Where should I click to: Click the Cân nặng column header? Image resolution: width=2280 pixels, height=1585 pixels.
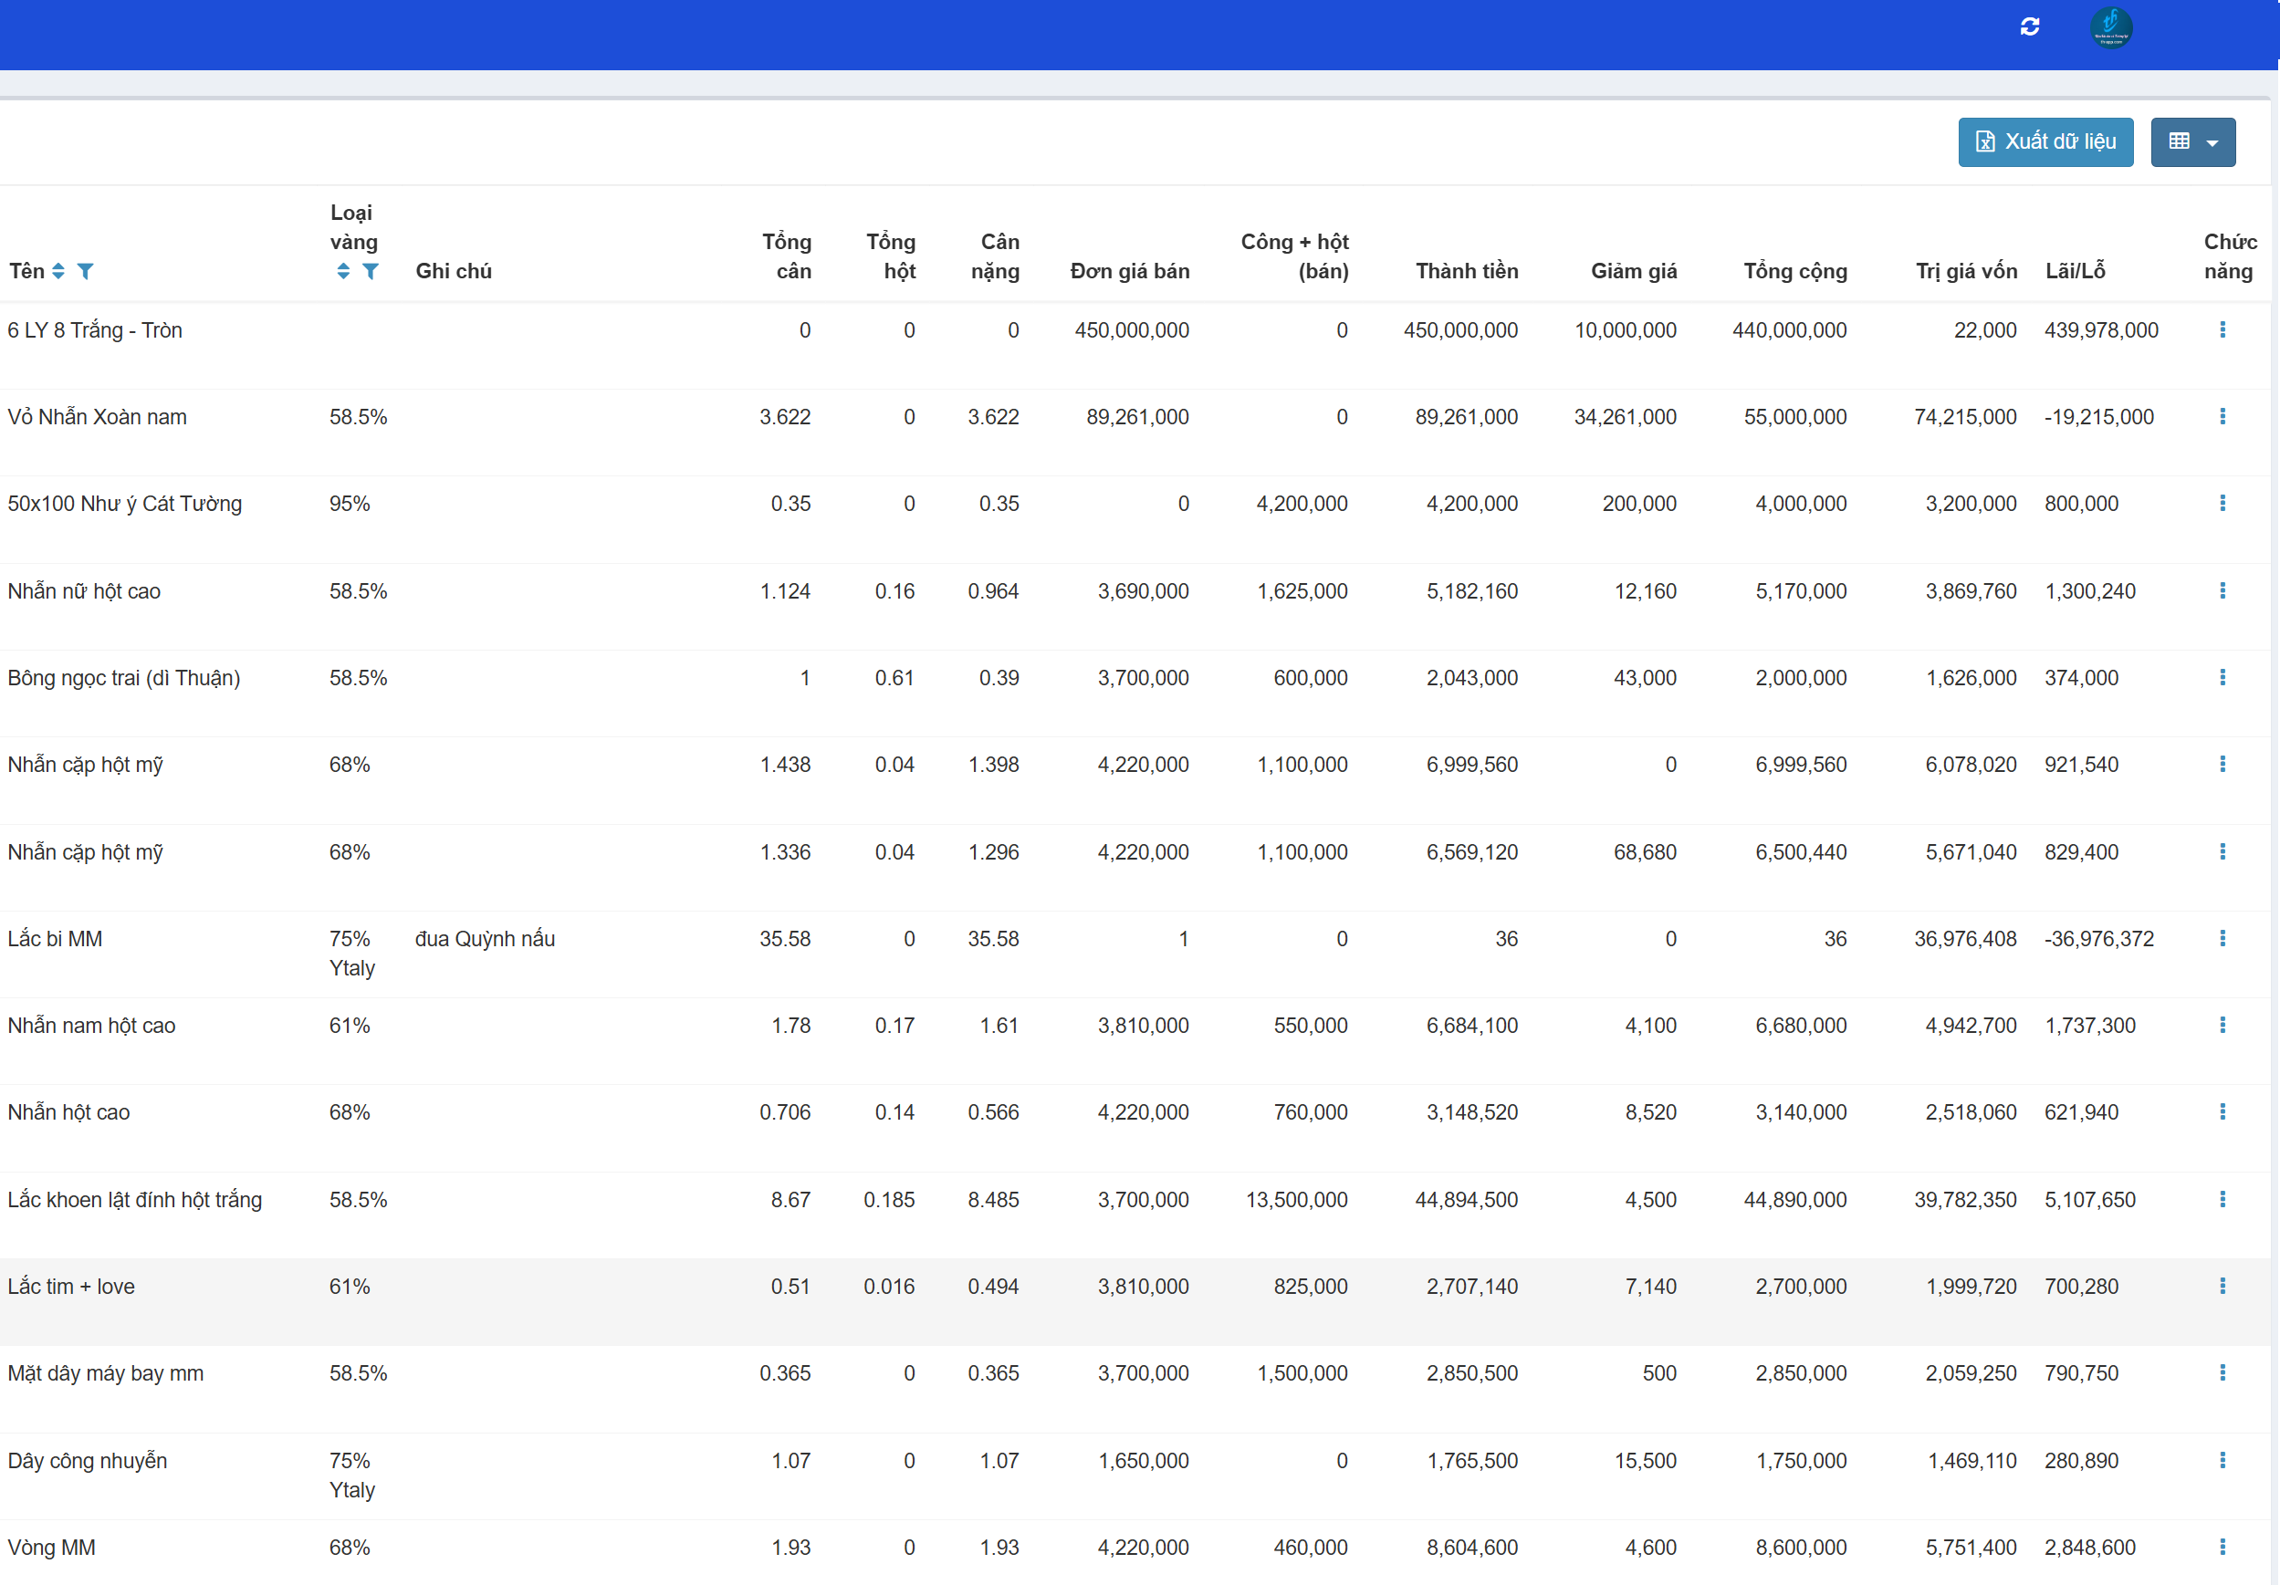pyautogui.click(x=995, y=256)
